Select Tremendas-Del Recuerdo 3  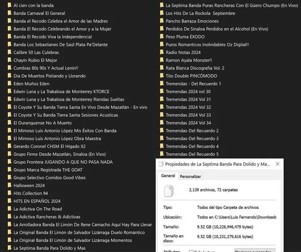[x=192, y=139]
